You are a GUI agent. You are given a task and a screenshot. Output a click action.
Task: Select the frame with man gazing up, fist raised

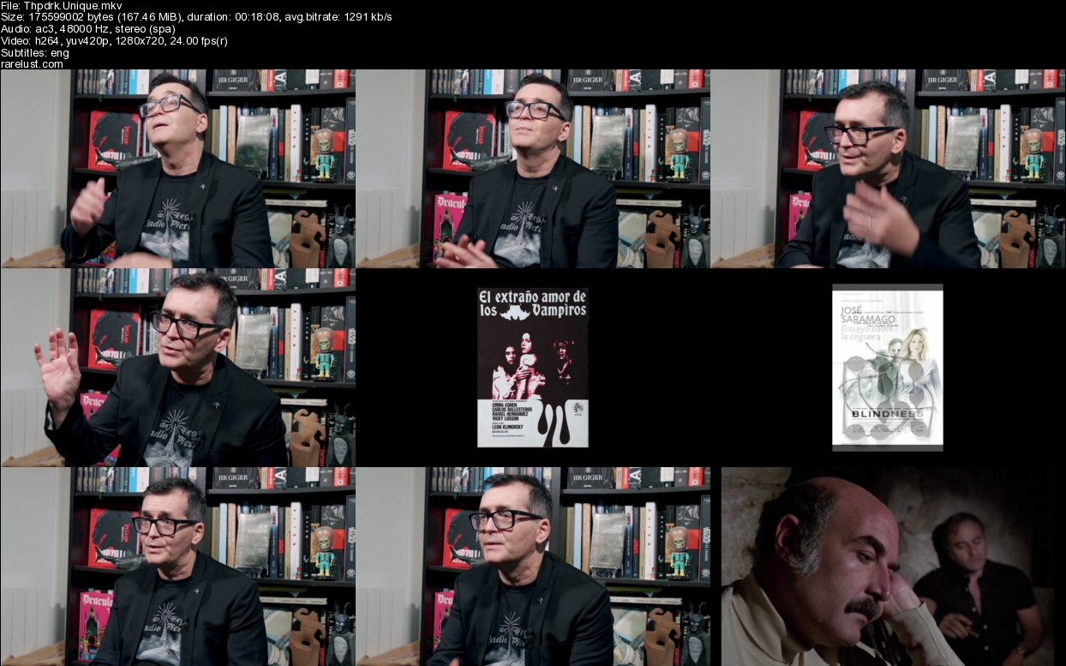pyautogui.click(x=177, y=169)
